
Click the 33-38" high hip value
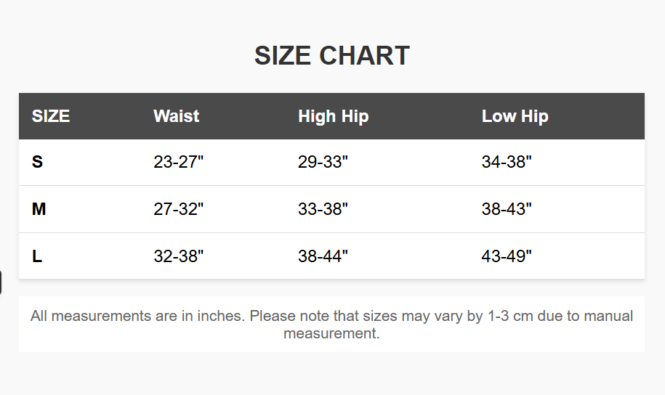tap(323, 209)
